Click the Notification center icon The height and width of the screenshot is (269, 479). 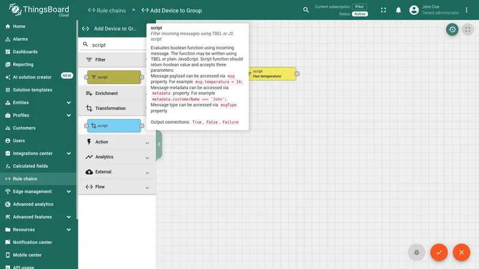click(8, 243)
